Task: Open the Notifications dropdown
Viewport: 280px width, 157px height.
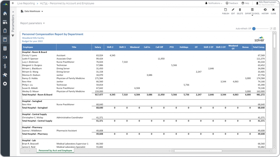Action: pyautogui.click(x=213, y=3)
